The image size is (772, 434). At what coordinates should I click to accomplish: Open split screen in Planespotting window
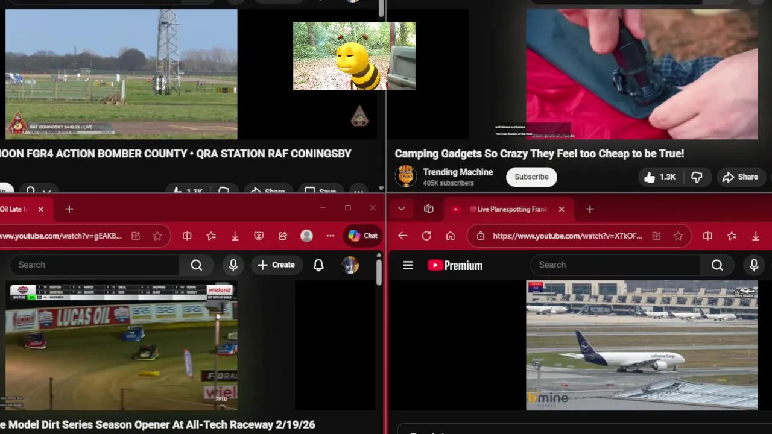pyautogui.click(x=707, y=236)
